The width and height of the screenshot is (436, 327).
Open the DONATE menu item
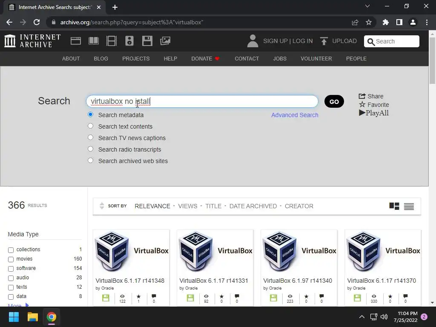pos(205,59)
